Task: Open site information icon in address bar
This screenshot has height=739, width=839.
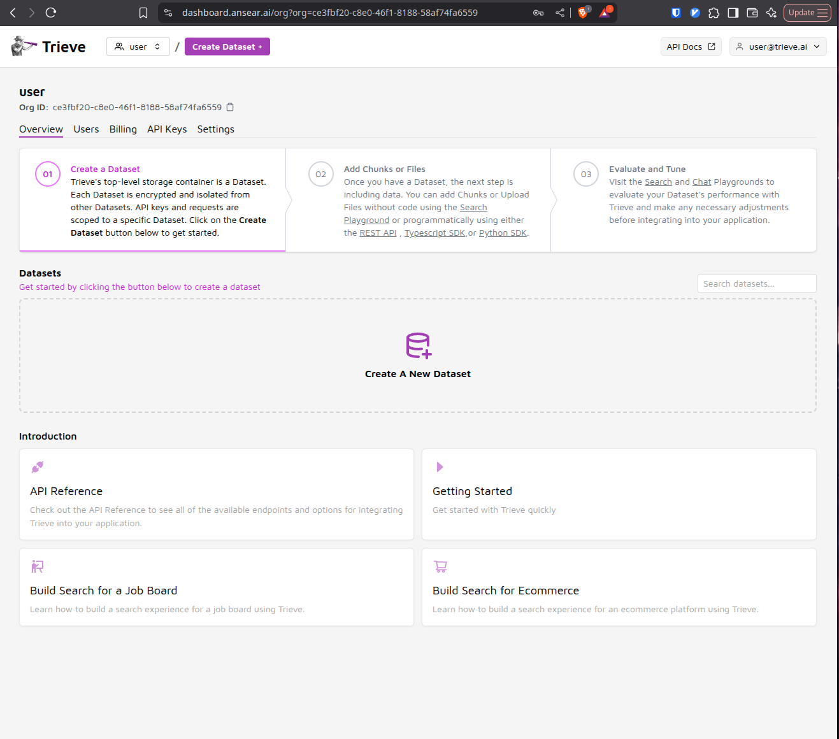Action: pyautogui.click(x=168, y=13)
